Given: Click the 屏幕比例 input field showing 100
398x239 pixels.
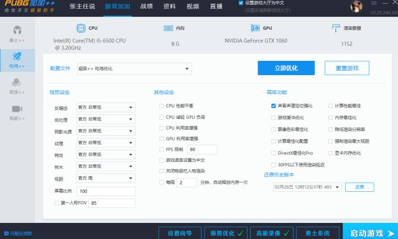Looking at the screenshot, I should point(106,191).
